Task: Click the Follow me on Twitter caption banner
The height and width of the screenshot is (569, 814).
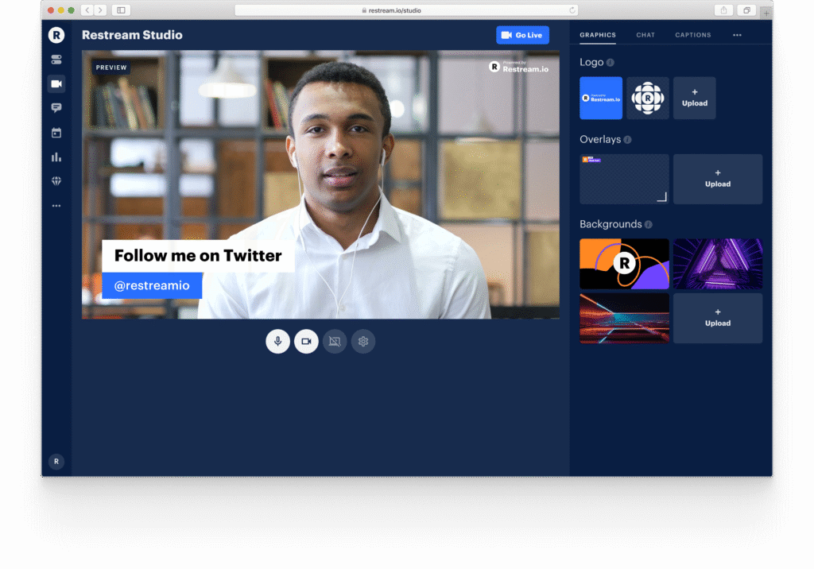Action: 198,256
